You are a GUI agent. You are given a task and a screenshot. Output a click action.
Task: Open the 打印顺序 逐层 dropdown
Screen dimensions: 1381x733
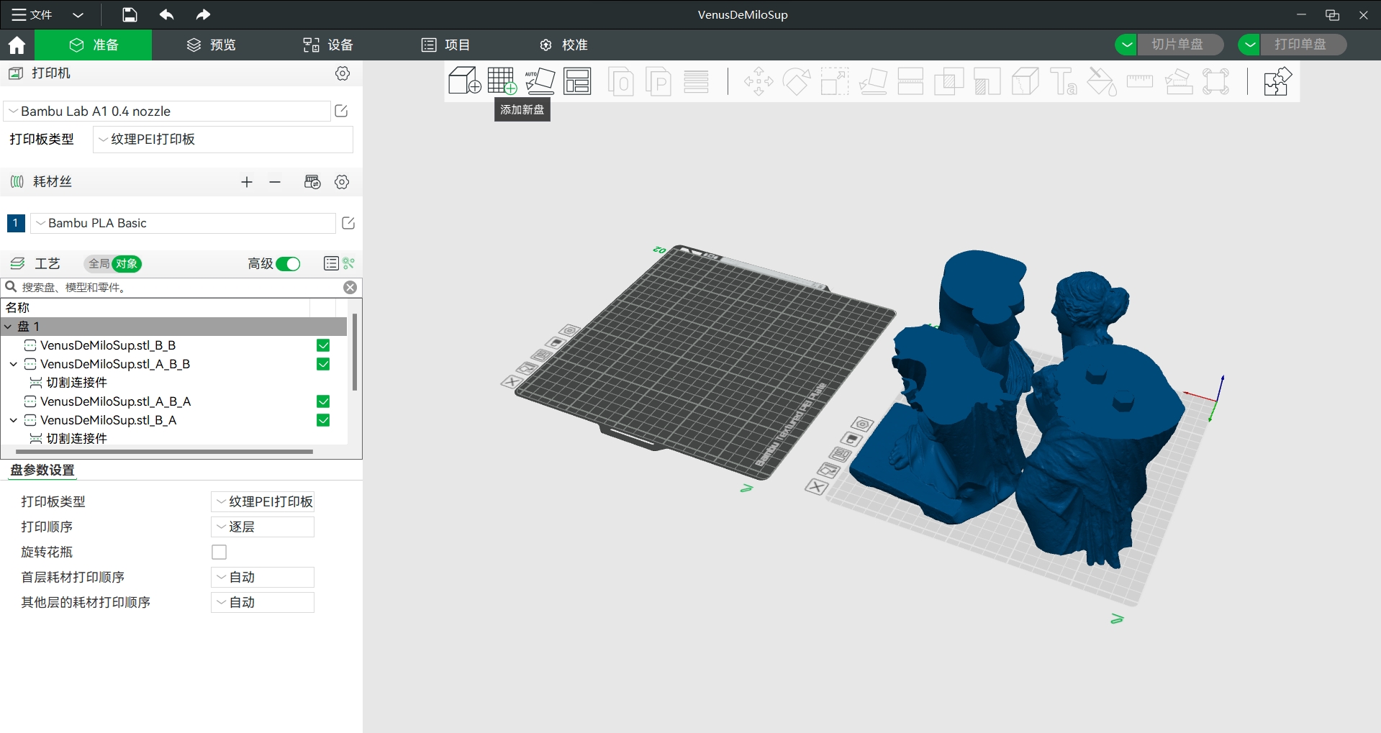[x=263, y=527]
